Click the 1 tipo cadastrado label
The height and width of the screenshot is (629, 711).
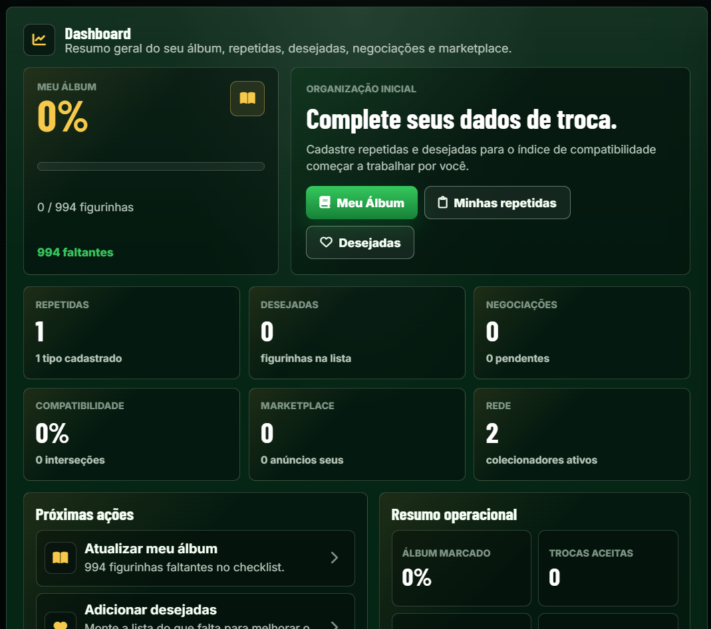78,359
